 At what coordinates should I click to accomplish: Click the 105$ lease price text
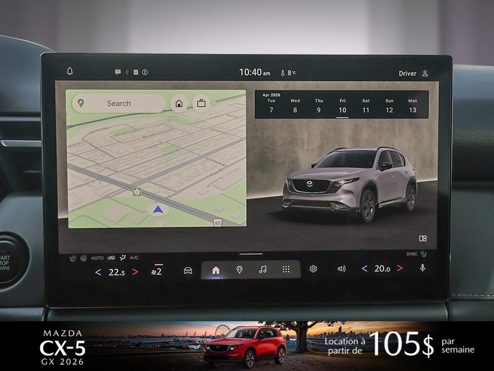click(401, 344)
